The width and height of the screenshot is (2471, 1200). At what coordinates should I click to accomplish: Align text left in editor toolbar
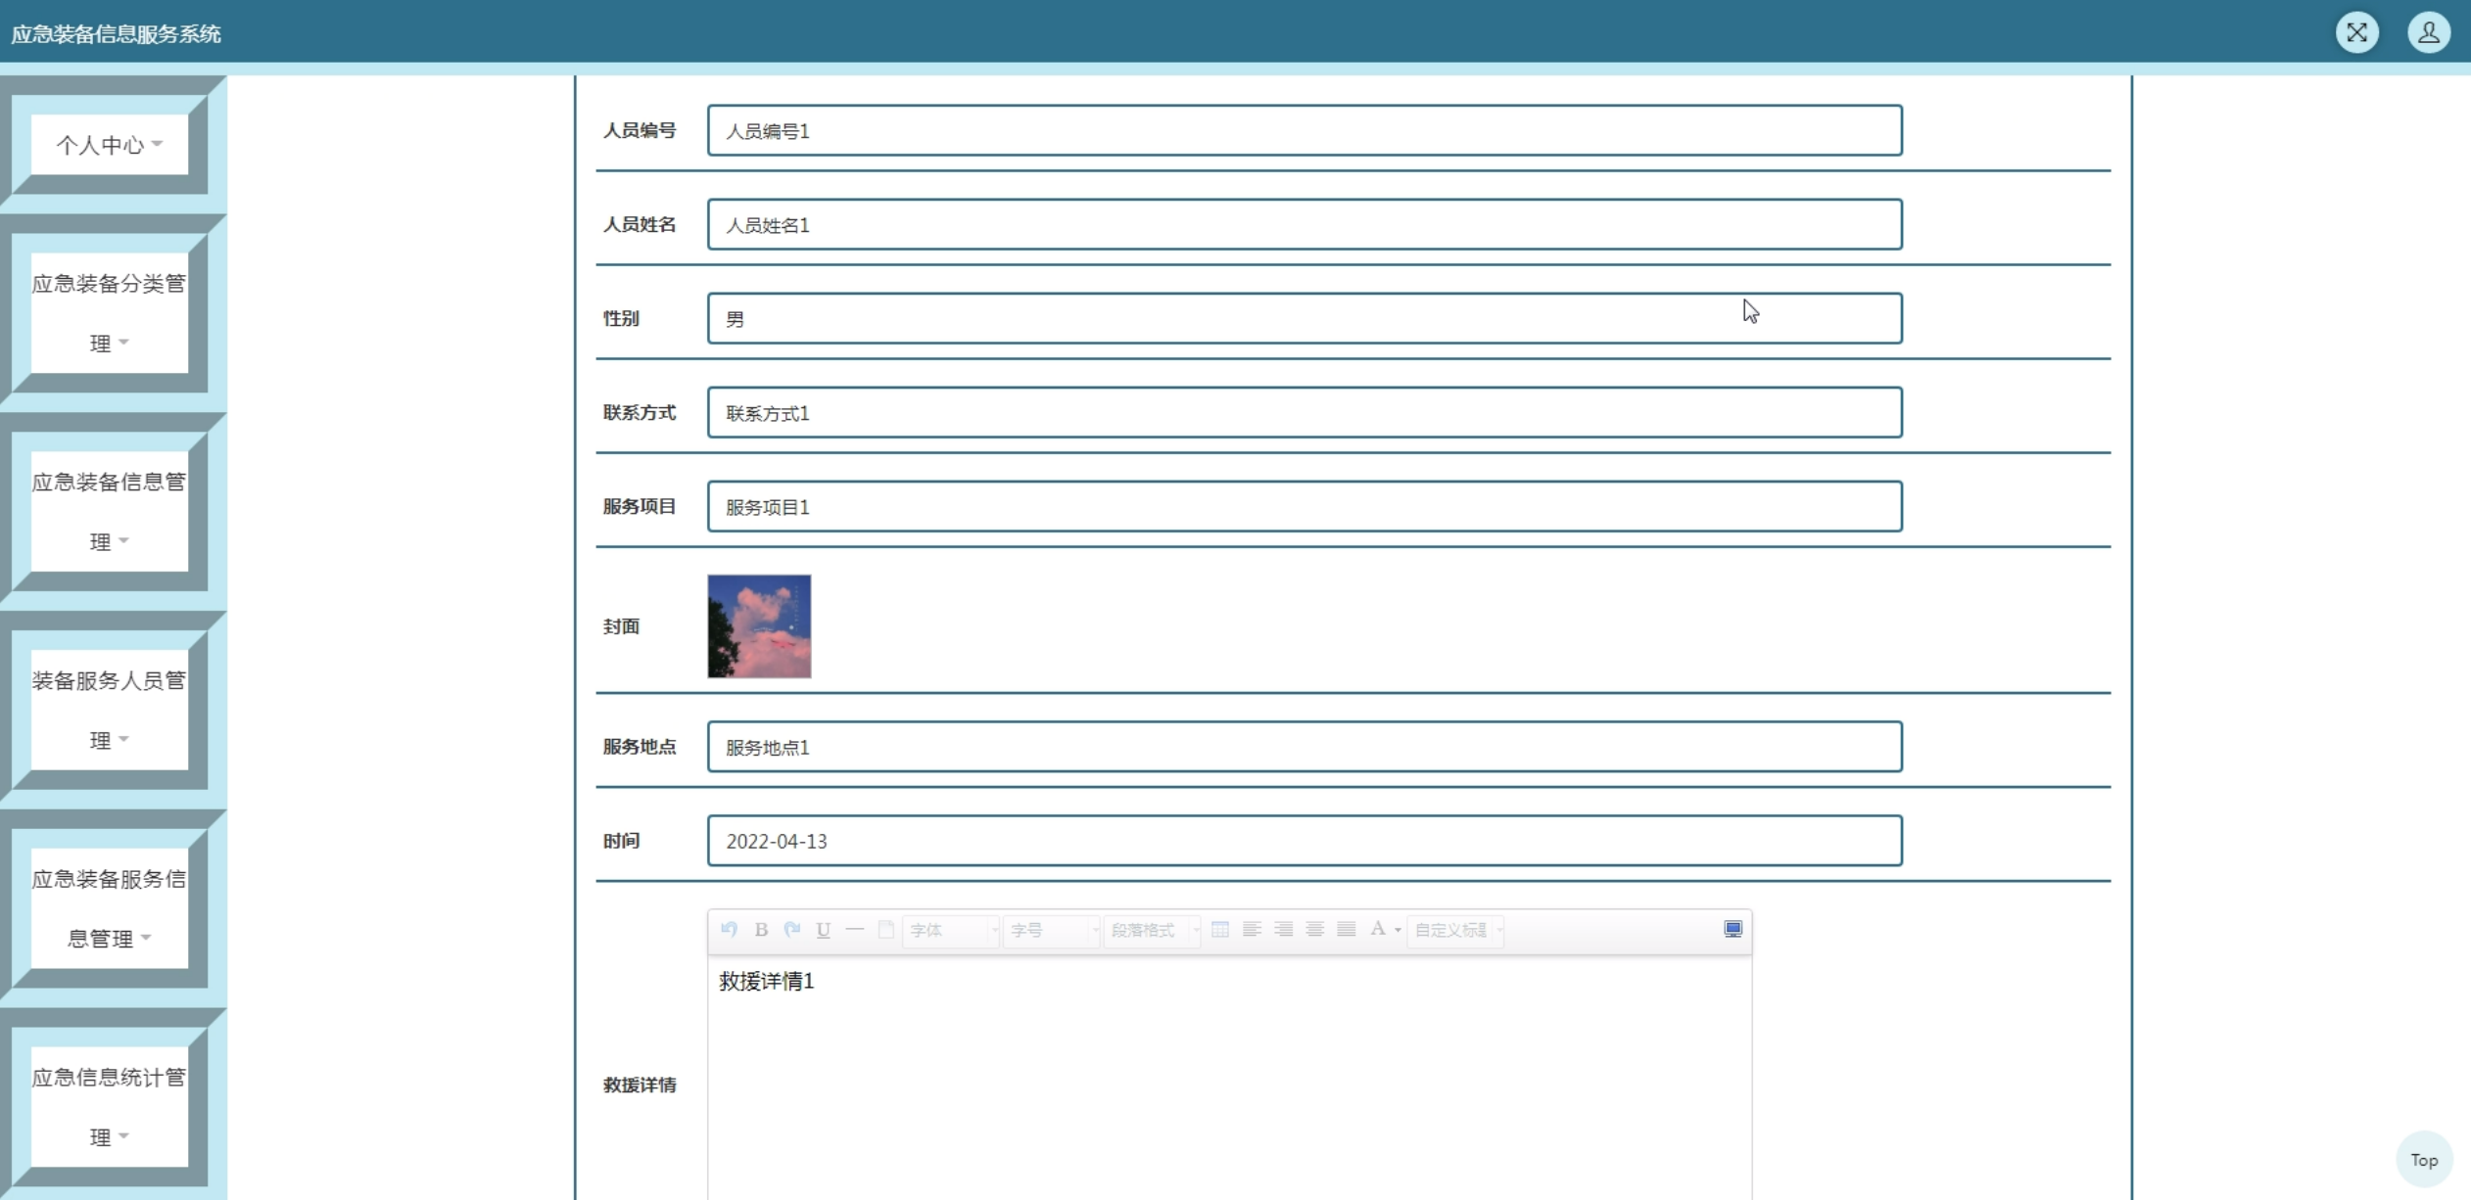click(x=1251, y=929)
